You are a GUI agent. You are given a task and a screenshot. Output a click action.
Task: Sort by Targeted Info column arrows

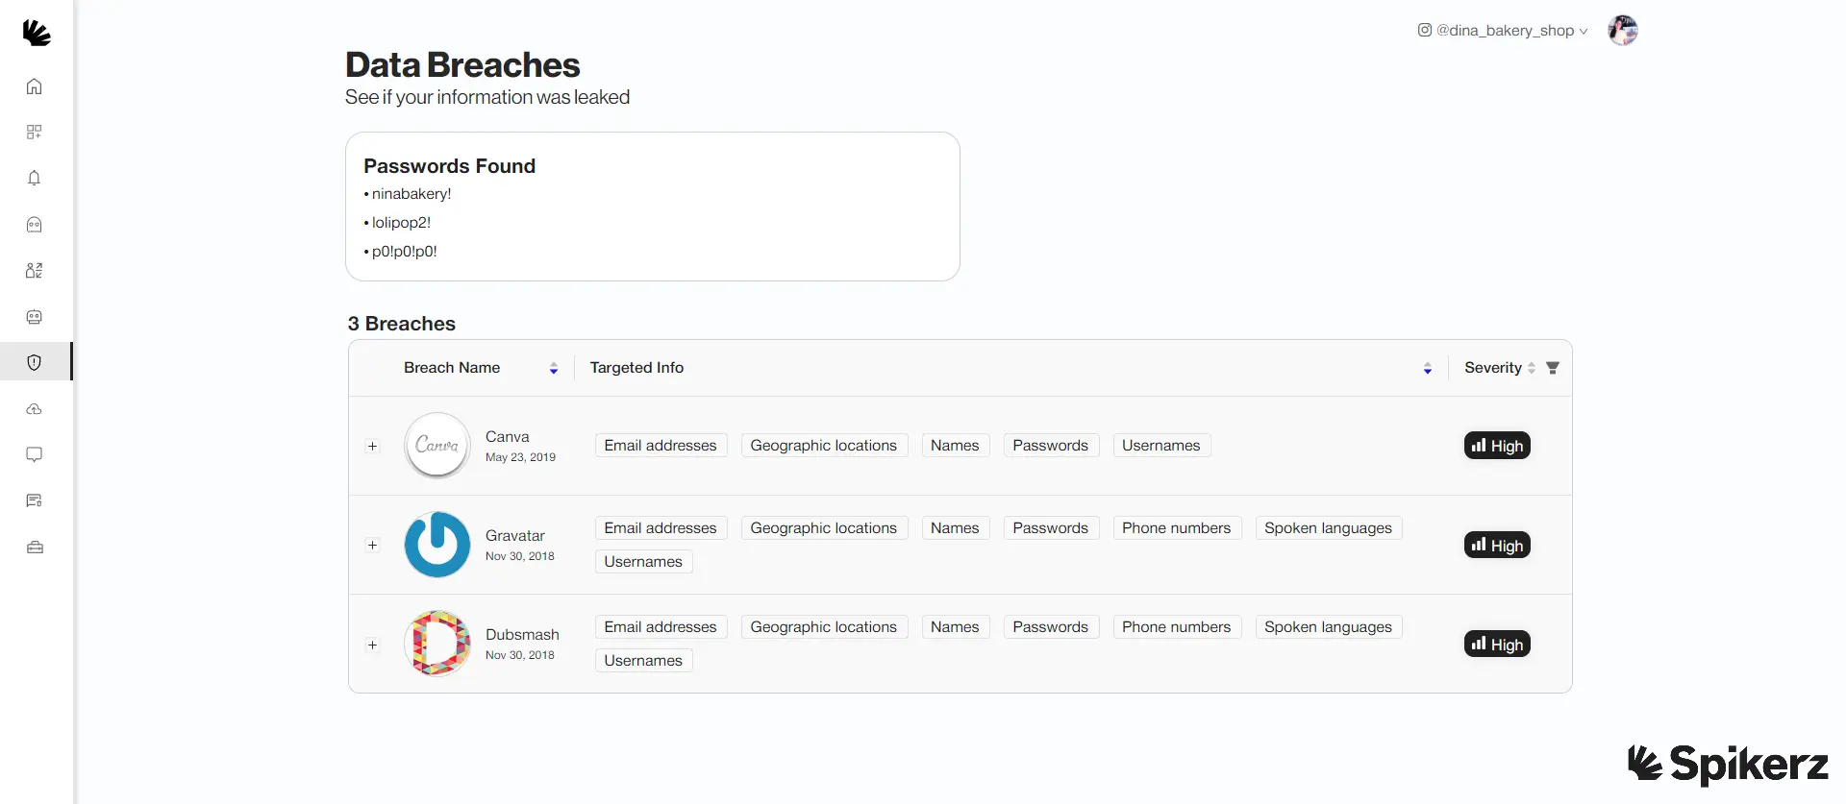pyautogui.click(x=1428, y=369)
